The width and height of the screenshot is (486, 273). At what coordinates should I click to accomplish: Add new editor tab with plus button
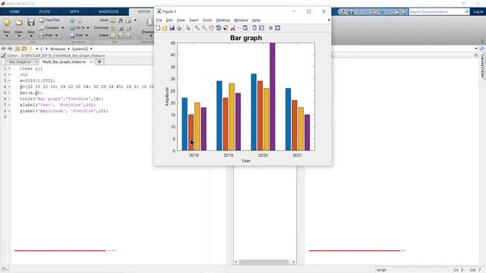[99, 62]
